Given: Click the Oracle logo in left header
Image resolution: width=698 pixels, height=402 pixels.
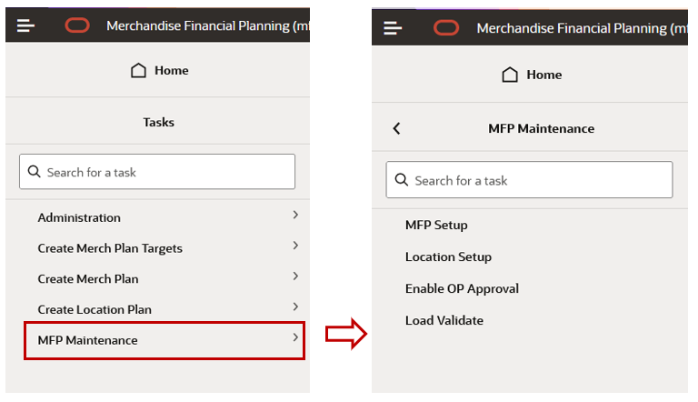Looking at the screenshot, I should [77, 25].
